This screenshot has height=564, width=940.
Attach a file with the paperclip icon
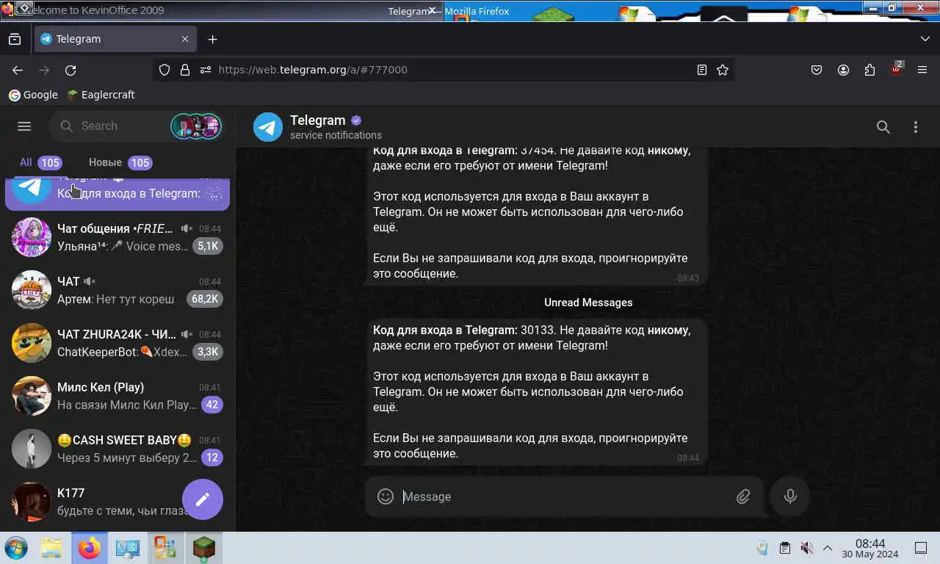pyautogui.click(x=743, y=496)
